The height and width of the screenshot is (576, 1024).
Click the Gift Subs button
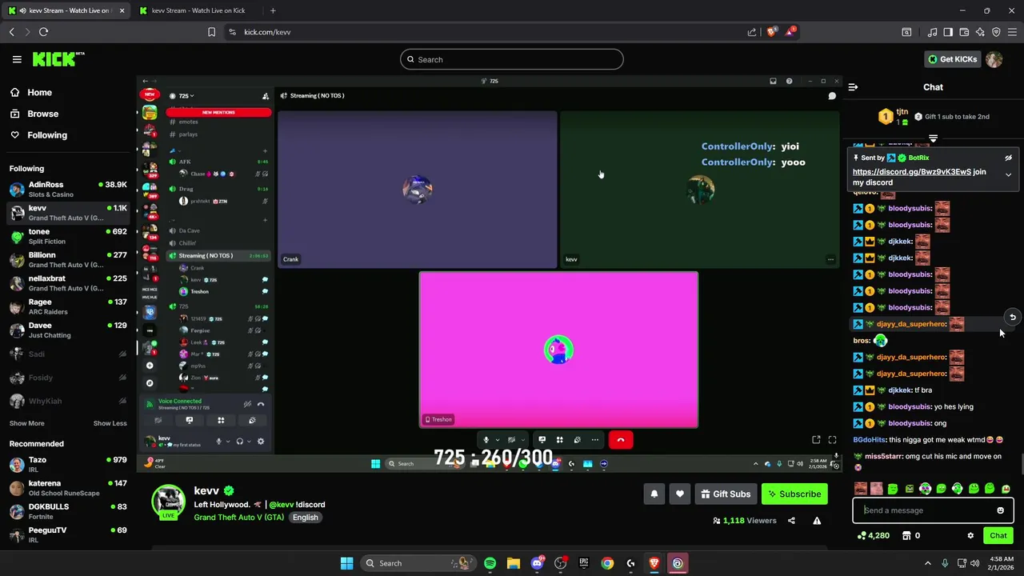[726, 494]
